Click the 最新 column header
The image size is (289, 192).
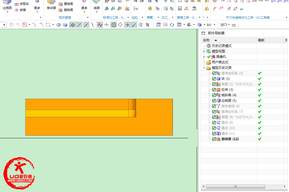(270, 40)
